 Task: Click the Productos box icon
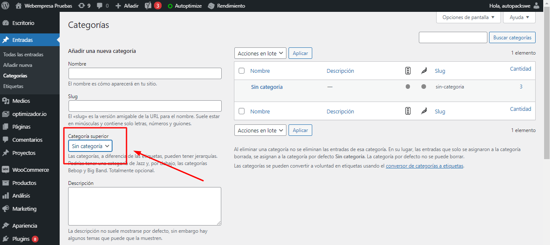(6, 183)
